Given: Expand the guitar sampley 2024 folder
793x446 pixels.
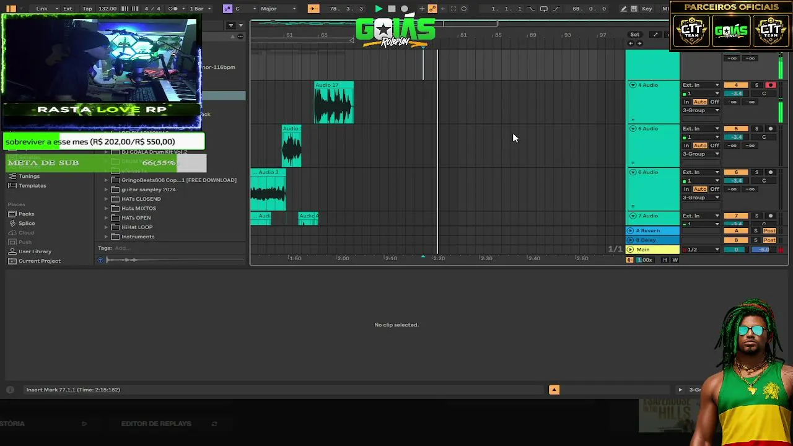Looking at the screenshot, I should (106, 190).
